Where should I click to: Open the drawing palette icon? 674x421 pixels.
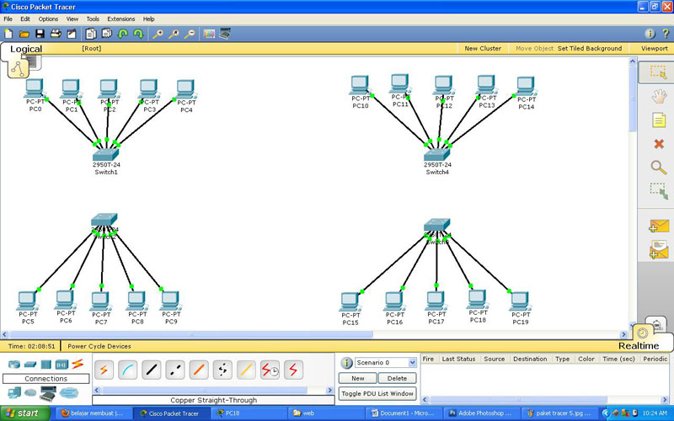click(209, 34)
